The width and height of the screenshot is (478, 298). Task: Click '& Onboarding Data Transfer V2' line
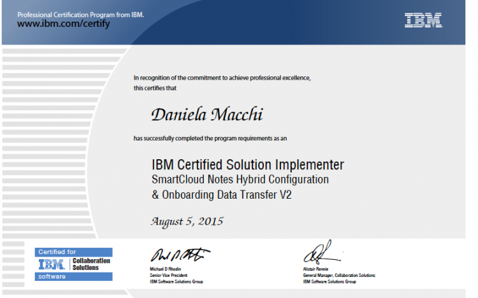[x=222, y=195]
